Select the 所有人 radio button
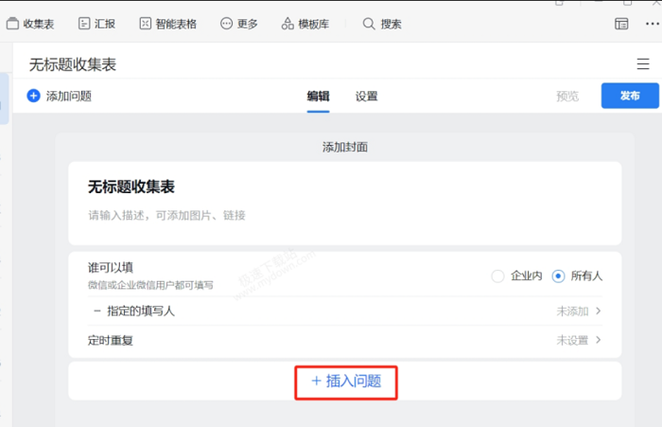The width and height of the screenshot is (662, 427). (558, 276)
